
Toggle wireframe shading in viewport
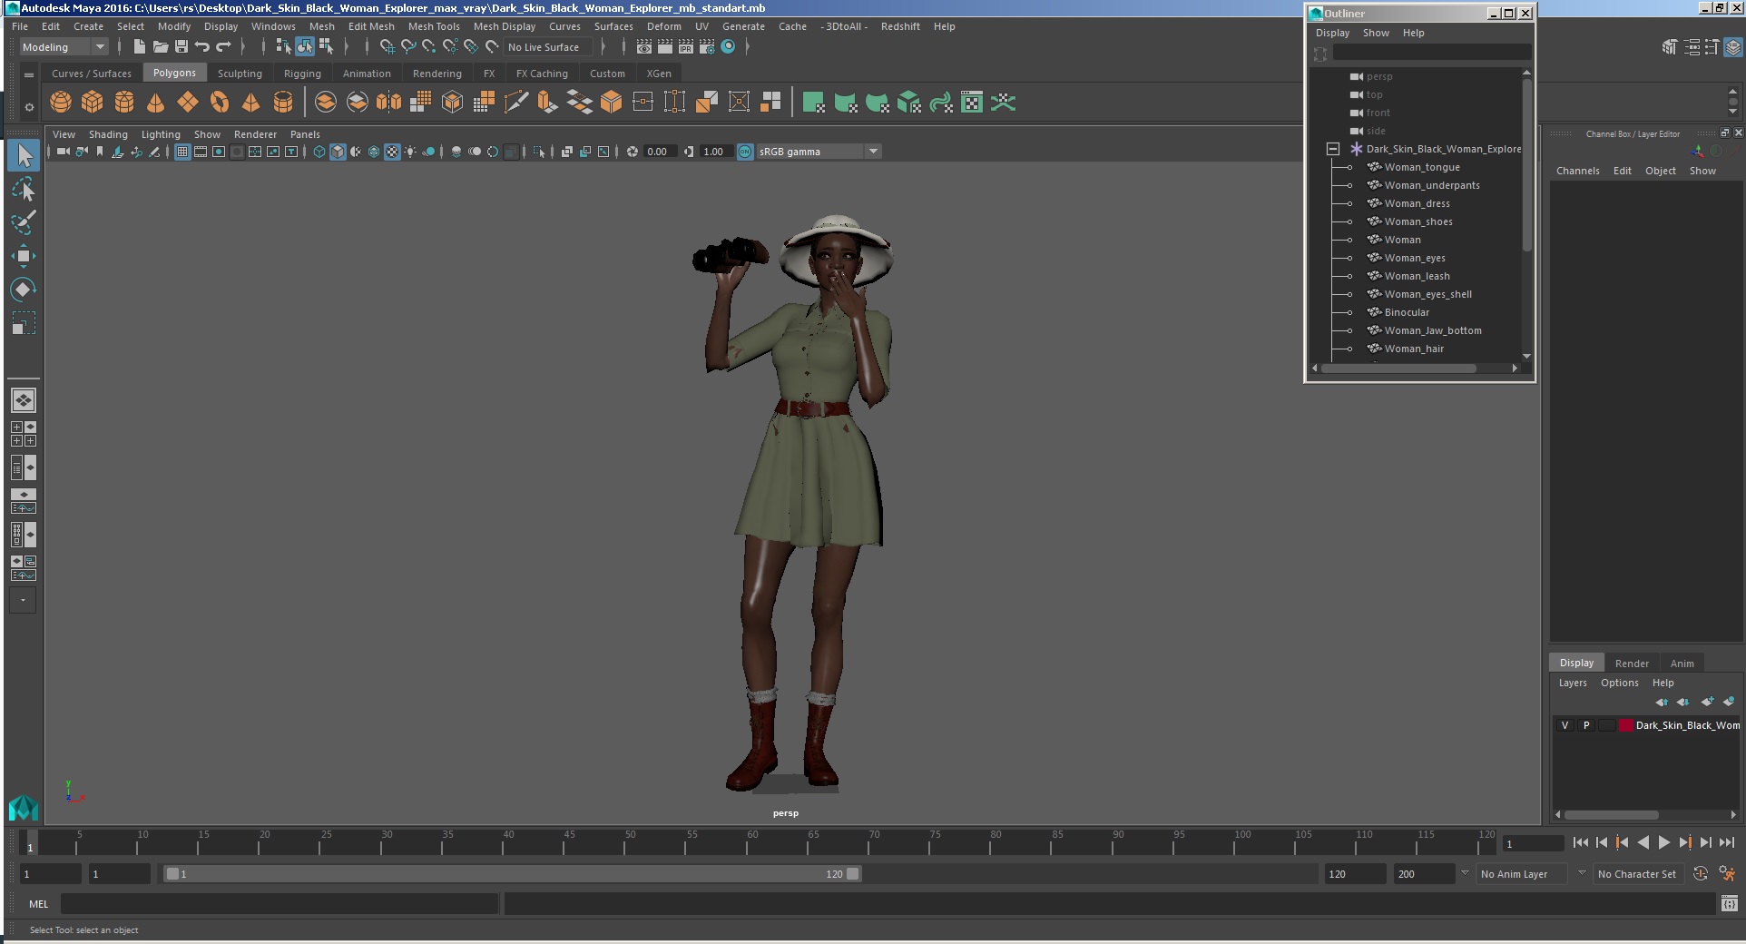click(x=319, y=152)
